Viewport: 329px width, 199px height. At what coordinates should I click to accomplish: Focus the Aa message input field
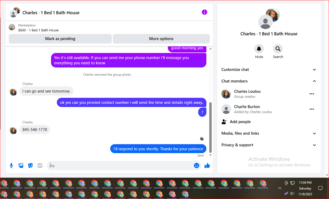coord(120,166)
